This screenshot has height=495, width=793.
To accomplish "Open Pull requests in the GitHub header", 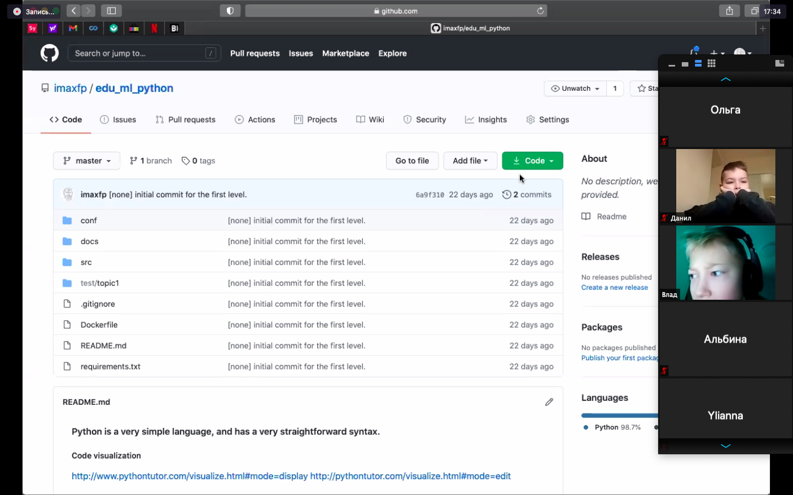I will pos(255,53).
